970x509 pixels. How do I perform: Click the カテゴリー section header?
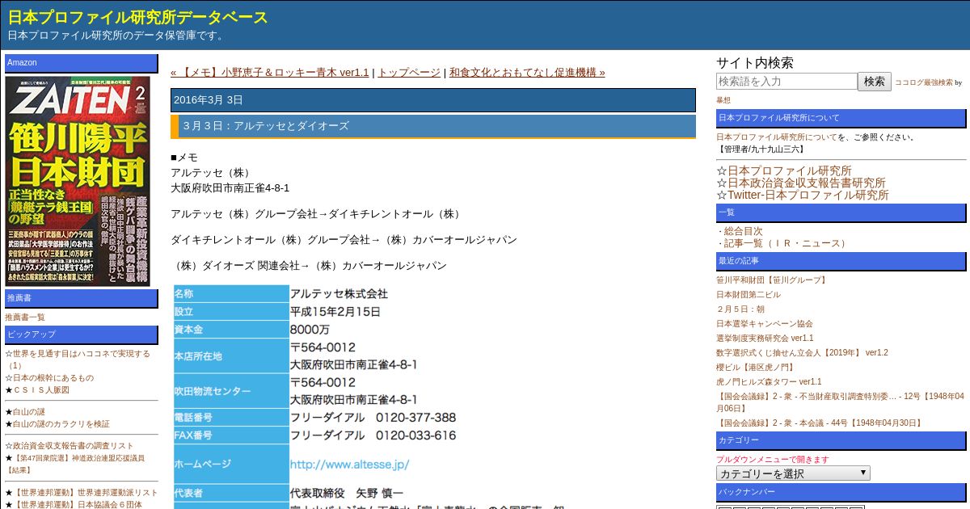click(841, 440)
